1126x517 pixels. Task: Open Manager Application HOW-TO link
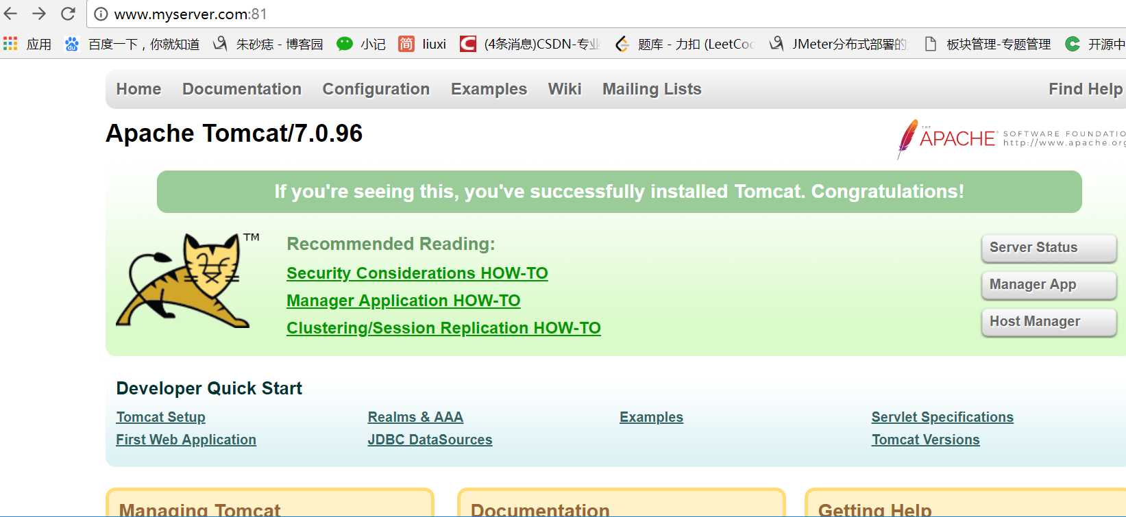click(x=404, y=301)
